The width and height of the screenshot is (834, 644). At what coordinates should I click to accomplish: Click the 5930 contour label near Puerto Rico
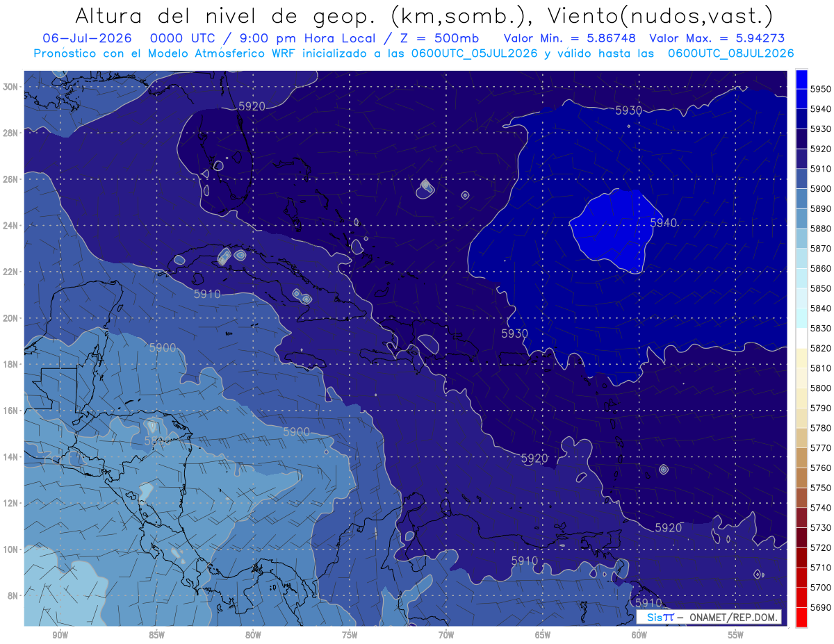(x=514, y=333)
